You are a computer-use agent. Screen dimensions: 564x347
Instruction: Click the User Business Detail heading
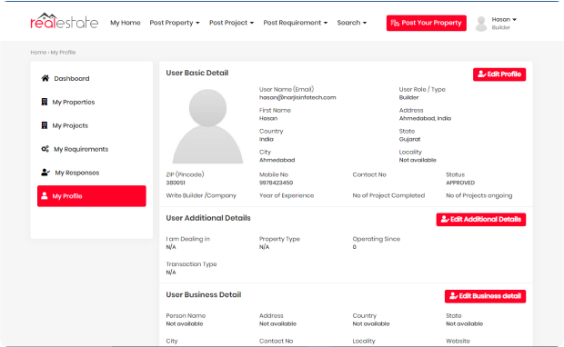204,295
